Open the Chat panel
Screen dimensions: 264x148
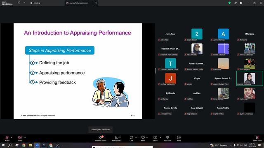(131, 139)
